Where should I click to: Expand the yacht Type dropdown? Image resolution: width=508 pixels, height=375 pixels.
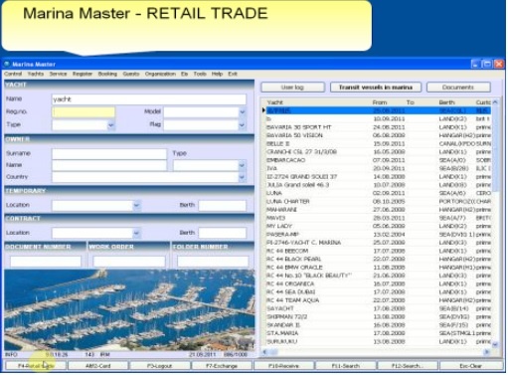(111, 125)
